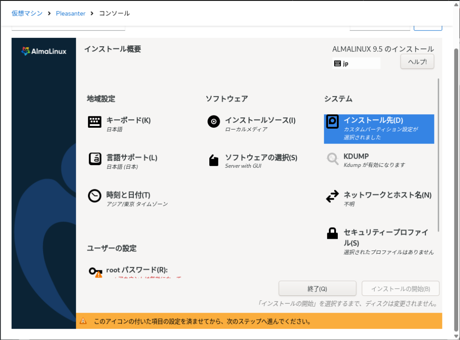Click the Software Selection package icon
The width and height of the screenshot is (460, 340).
pyautogui.click(x=214, y=160)
